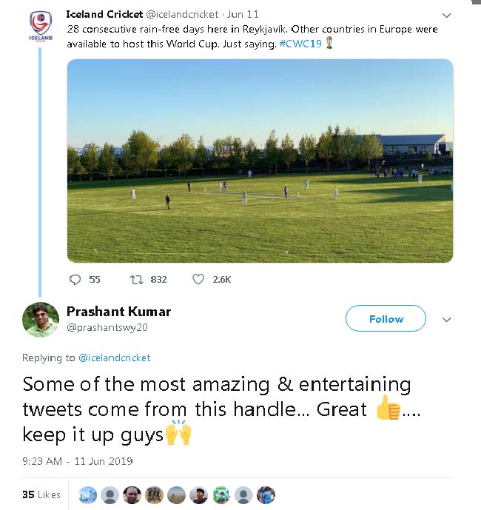Click the sixth liker avatar with sunglasses
The width and height of the screenshot is (481, 510).
pos(199,495)
